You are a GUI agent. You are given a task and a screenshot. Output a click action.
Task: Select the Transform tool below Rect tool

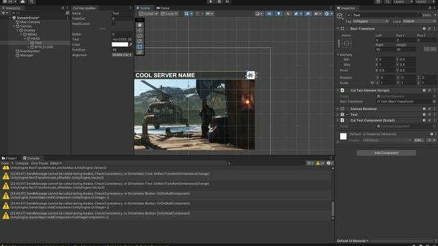point(140,52)
